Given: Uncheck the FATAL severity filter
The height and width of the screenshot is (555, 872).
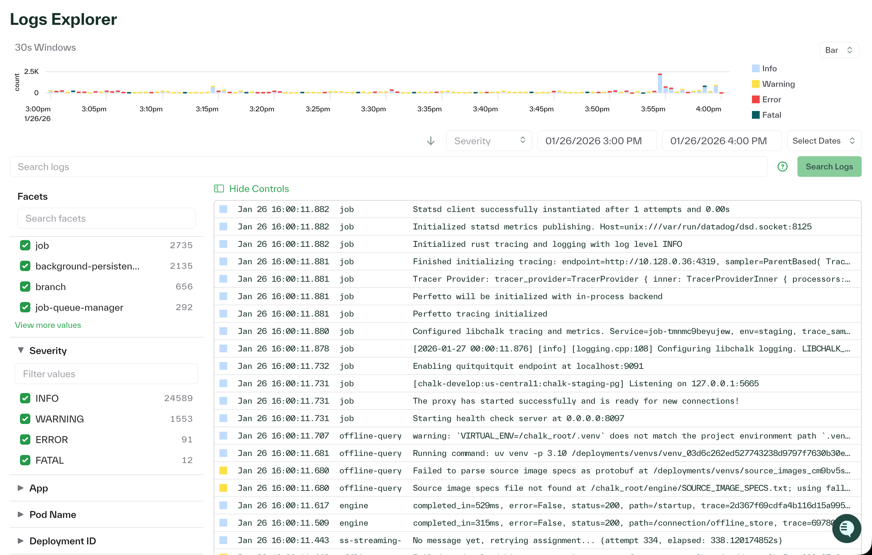Looking at the screenshot, I should click(x=25, y=460).
